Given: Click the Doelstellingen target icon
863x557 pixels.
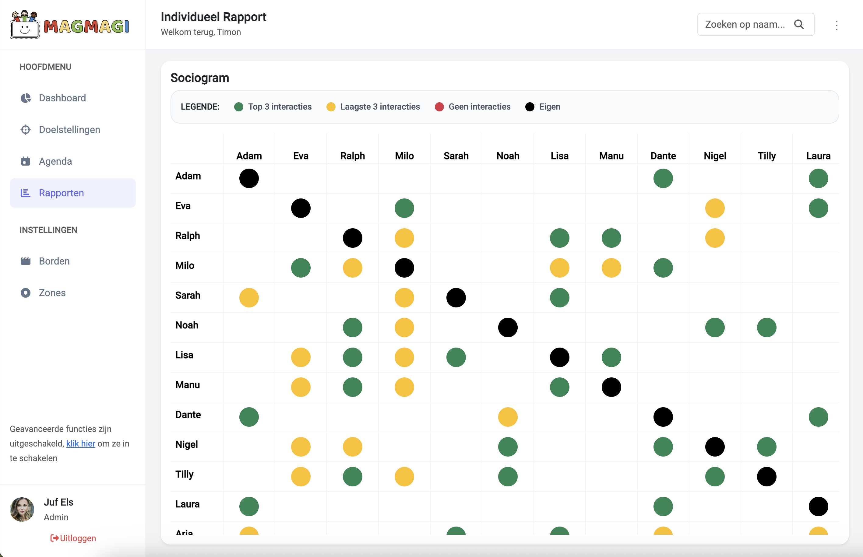Looking at the screenshot, I should coord(26,129).
